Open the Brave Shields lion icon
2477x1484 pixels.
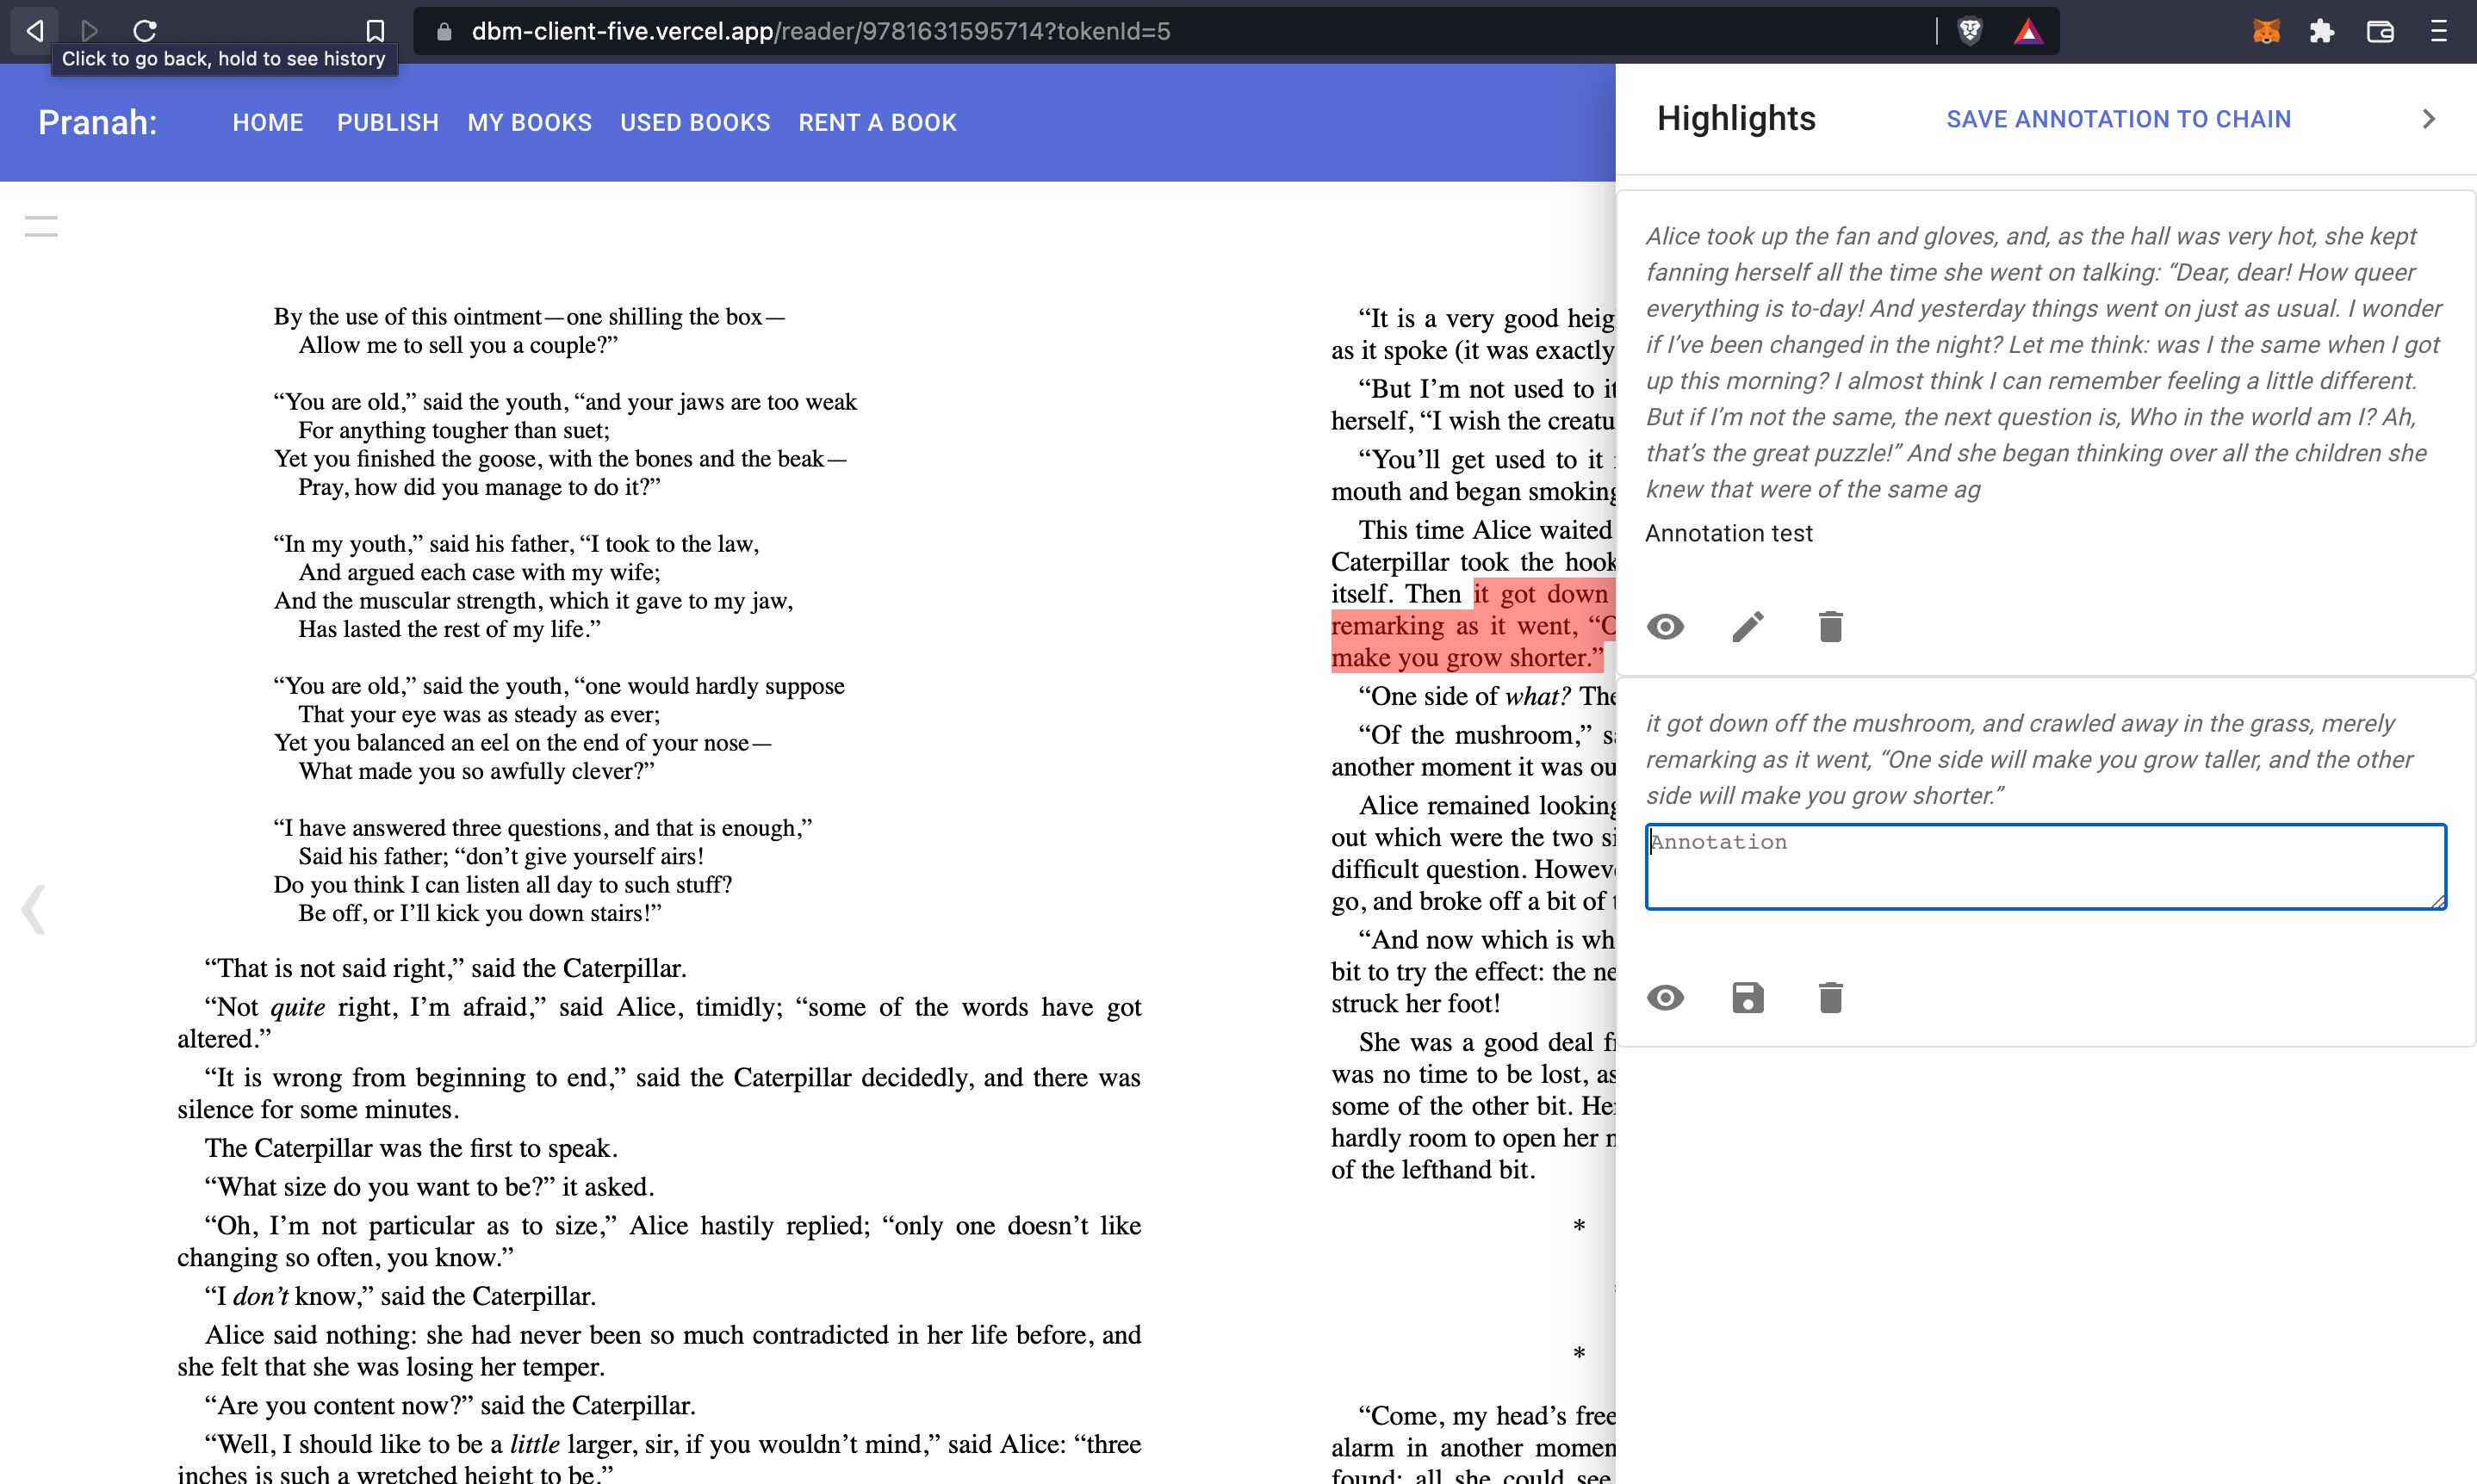coord(1971,31)
